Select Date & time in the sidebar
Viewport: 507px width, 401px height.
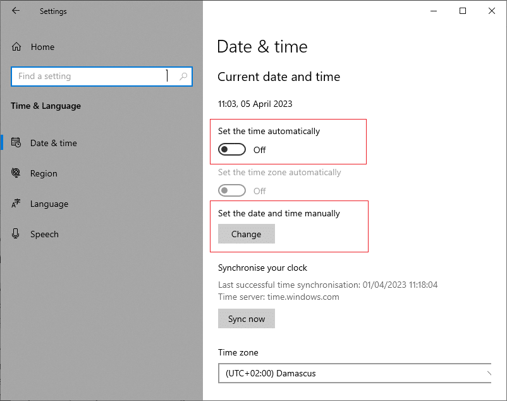[53, 143]
